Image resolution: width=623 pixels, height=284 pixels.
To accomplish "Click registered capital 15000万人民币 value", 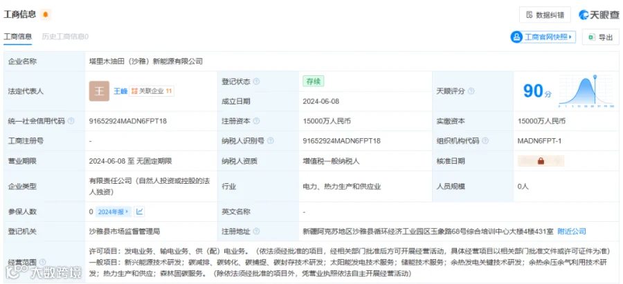I will (x=327, y=121).
